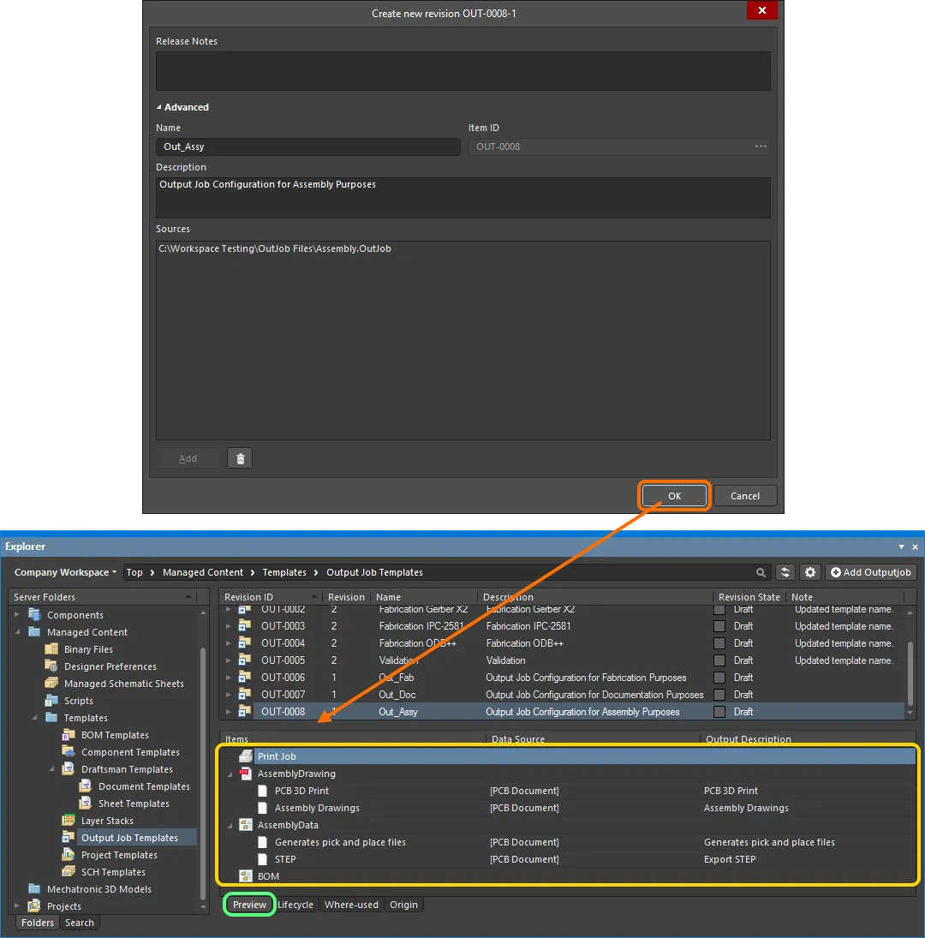Open the Explorer panel options dropdown arrow
The image size is (925, 938).
(x=901, y=547)
